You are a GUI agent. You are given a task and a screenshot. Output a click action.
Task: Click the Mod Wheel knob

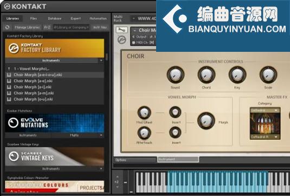pos(144,112)
